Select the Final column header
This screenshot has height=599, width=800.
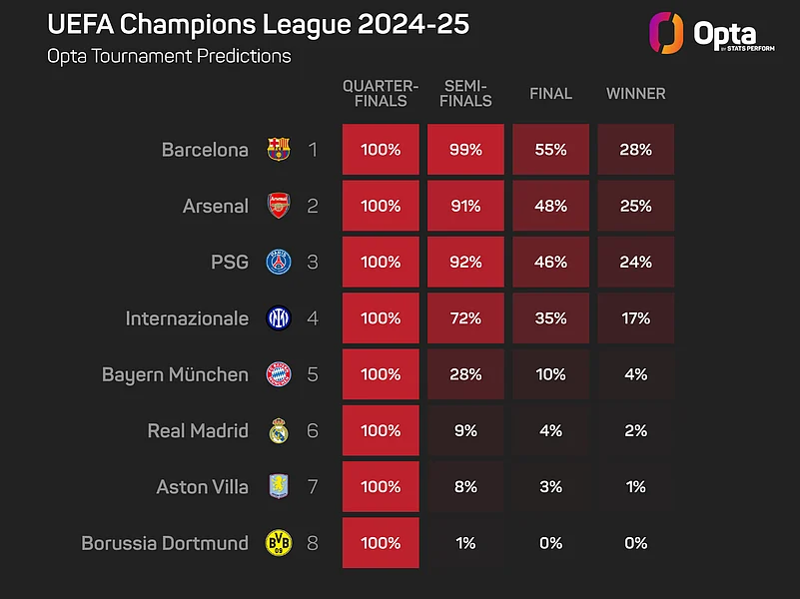coord(551,94)
